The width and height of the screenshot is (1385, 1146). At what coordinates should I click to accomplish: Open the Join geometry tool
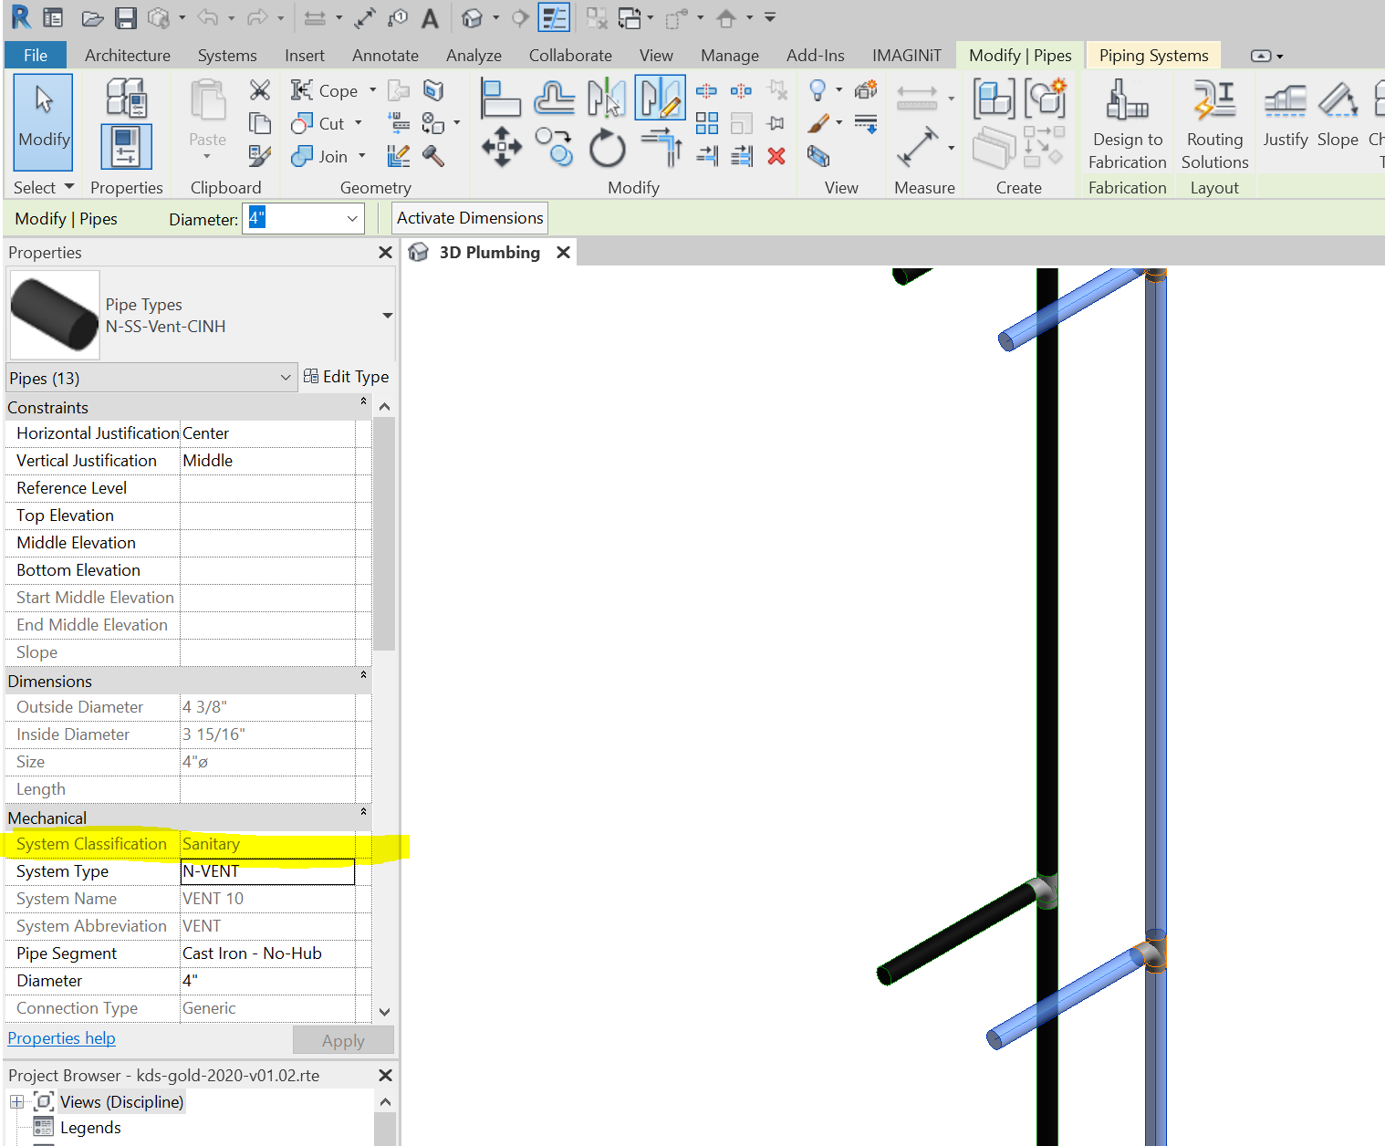tap(325, 156)
